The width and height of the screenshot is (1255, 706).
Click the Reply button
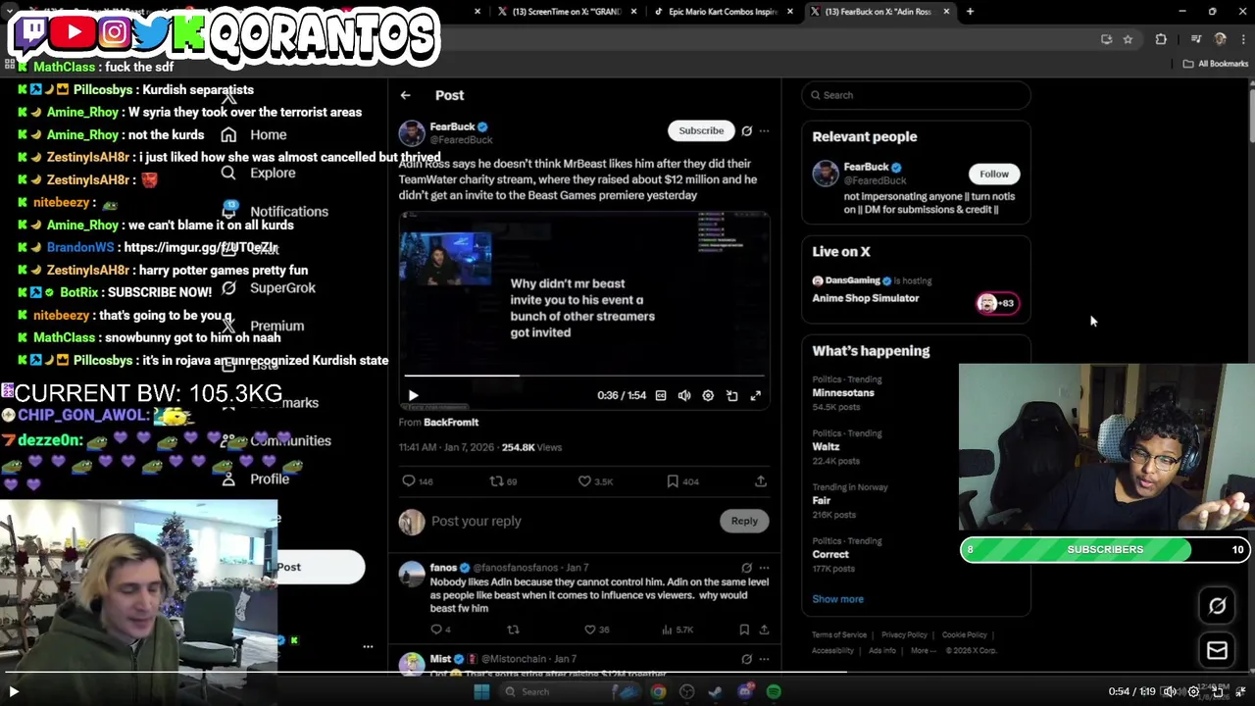click(x=744, y=521)
